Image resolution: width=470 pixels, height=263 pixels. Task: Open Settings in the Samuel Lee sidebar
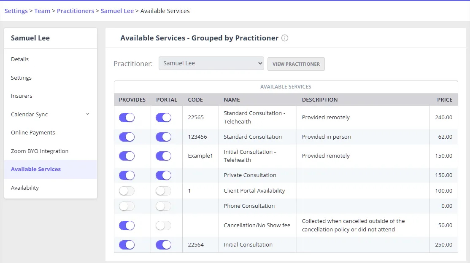[21, 78]
